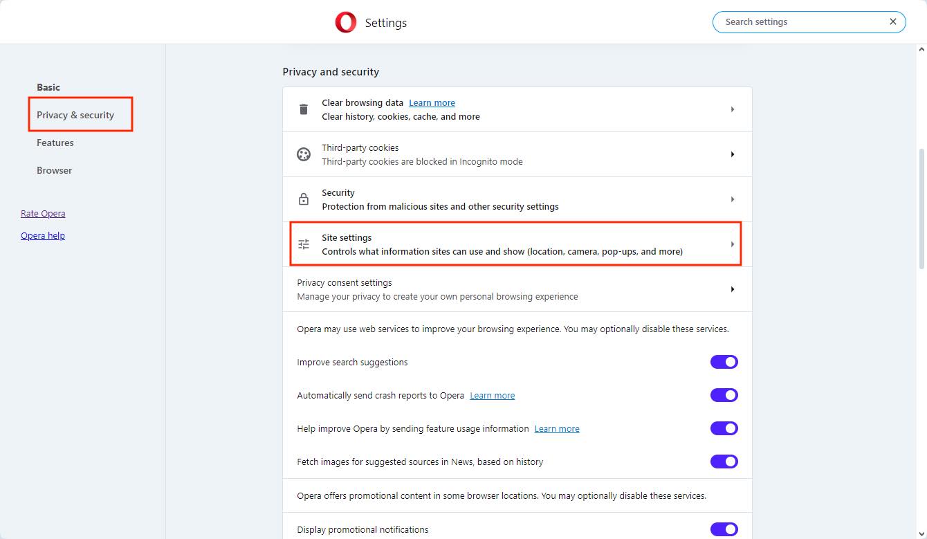This screenshot has width=927, height=539.
Task: Disable Fetch images for News sources toggle
Action: point(724,462)
